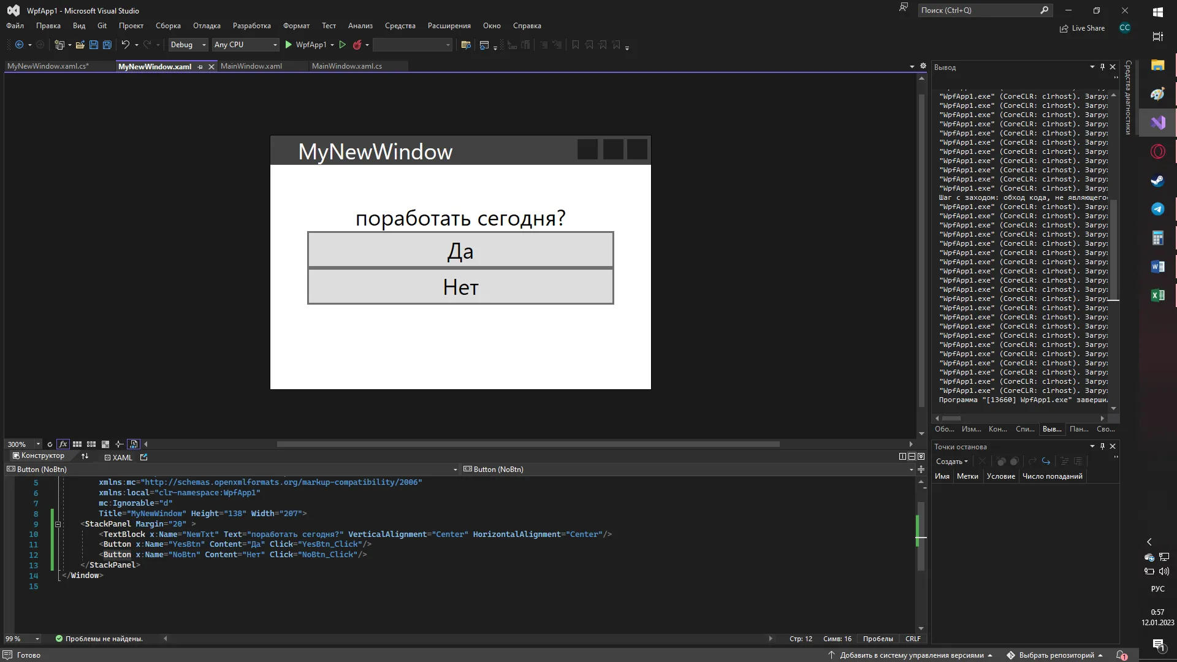Open the Средства диагностики side tab
1177x662 pixels.
pos(1128,98)
